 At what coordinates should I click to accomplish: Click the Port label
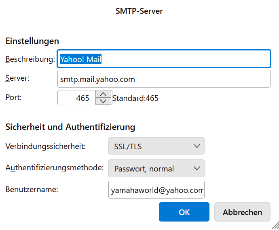point(13,97)
